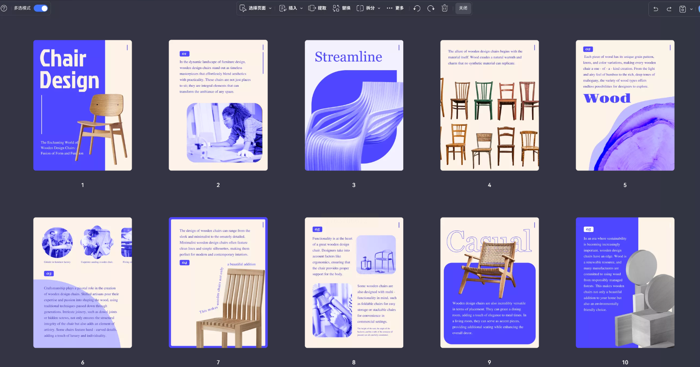
Task: Open the 选择页面 dropdown
Action: click(x=255, y=8)
